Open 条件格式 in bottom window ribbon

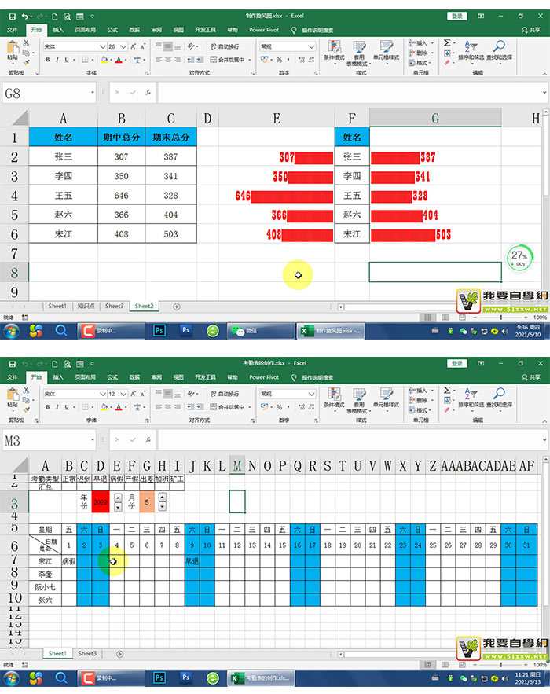(334, 400)
